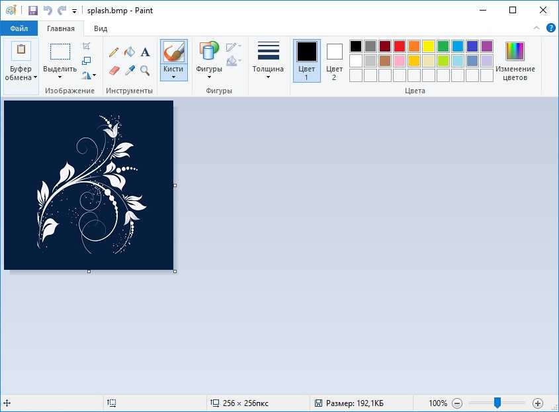Select the Magnifier tool
The height and width of the screenshot is (412, 559).
145,70
